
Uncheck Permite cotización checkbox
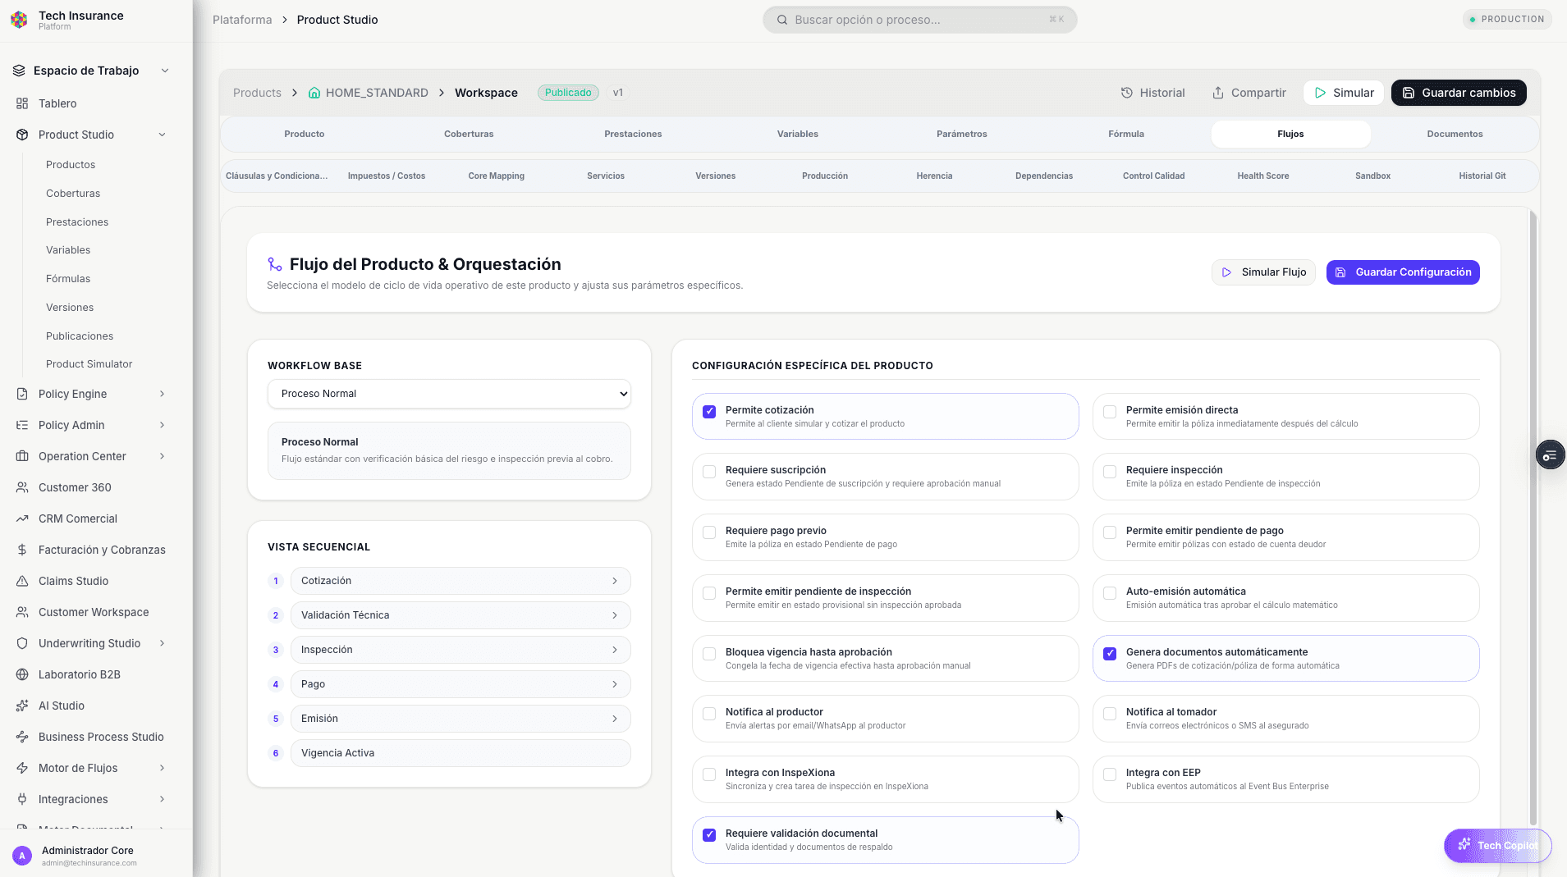[x=709, y=412]
